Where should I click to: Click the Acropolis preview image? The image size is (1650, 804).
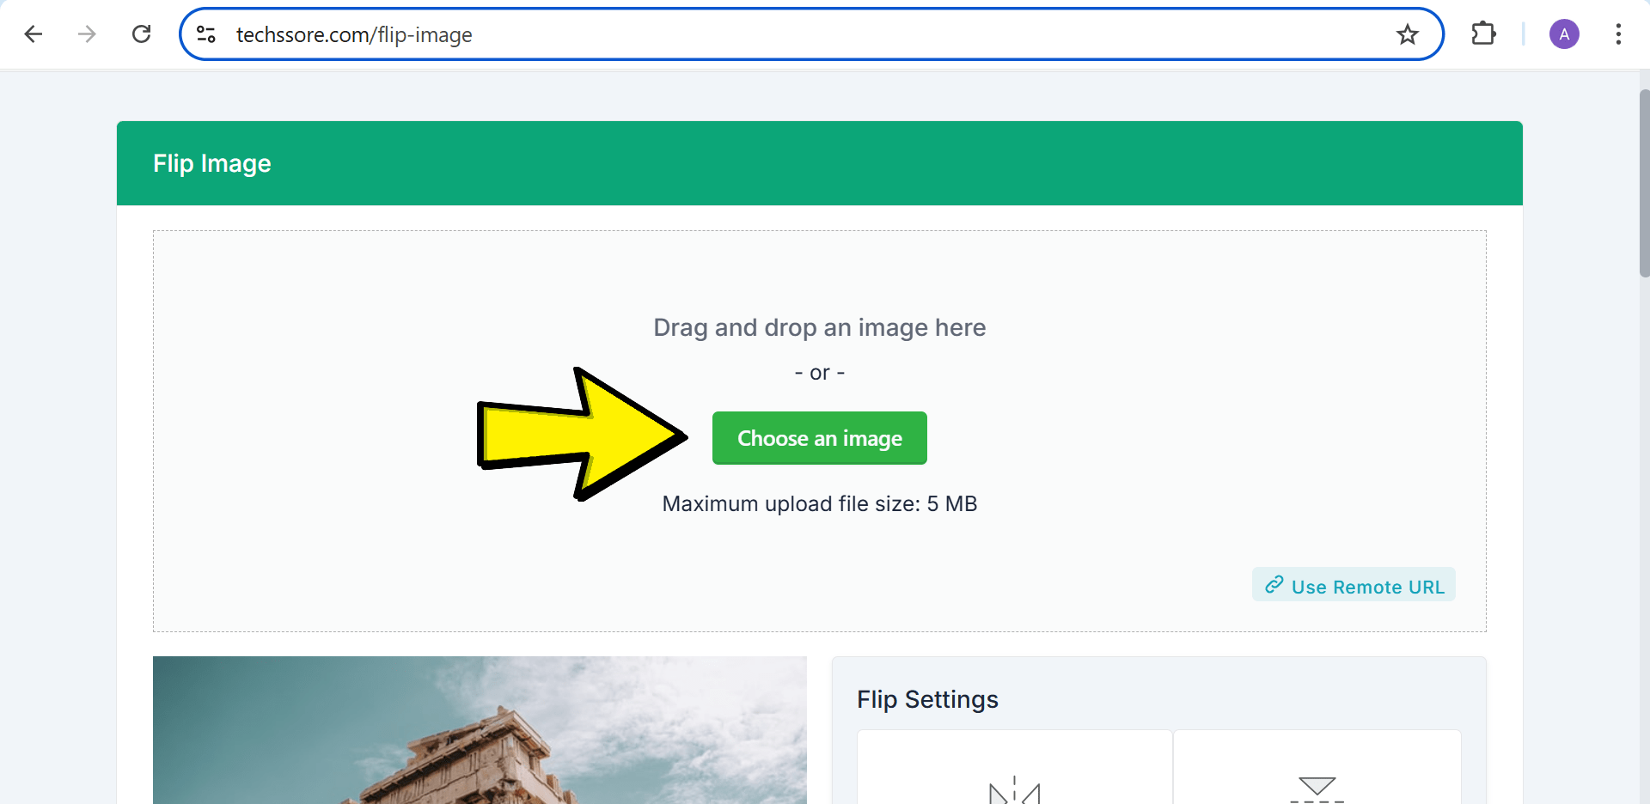click(x=480, y=730)
